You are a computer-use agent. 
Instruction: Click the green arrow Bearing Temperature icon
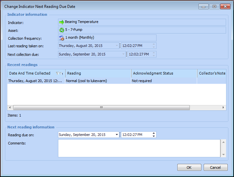[62, 22]
